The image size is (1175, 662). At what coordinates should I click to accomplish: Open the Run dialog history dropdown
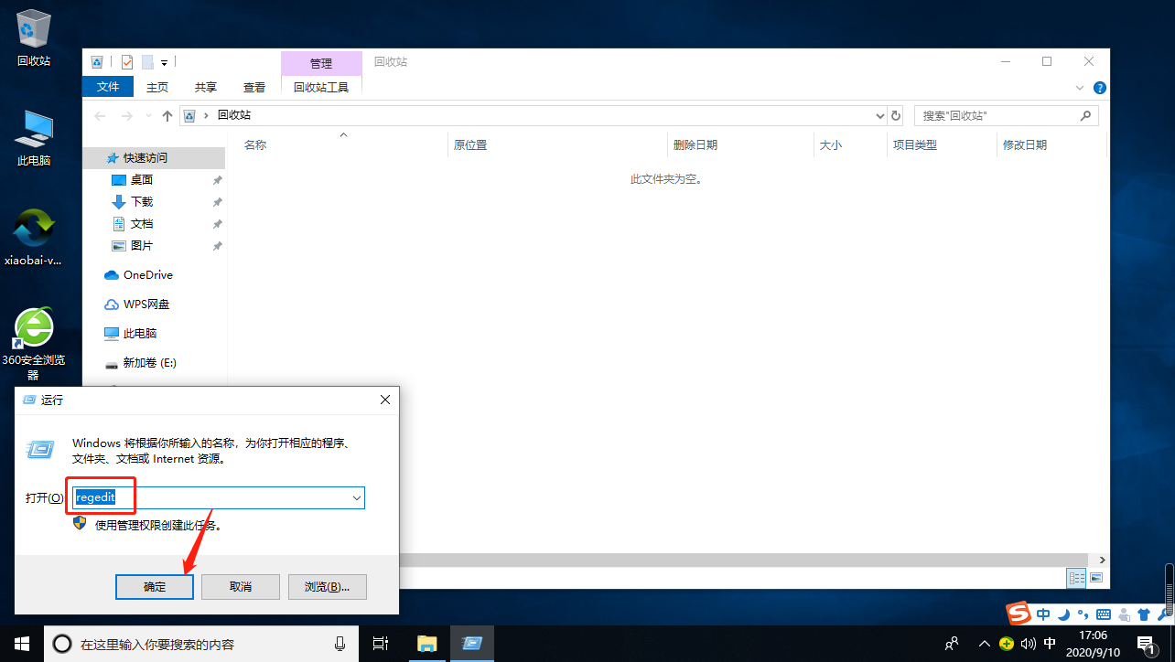pyautogui.click(x=356, y=497)
